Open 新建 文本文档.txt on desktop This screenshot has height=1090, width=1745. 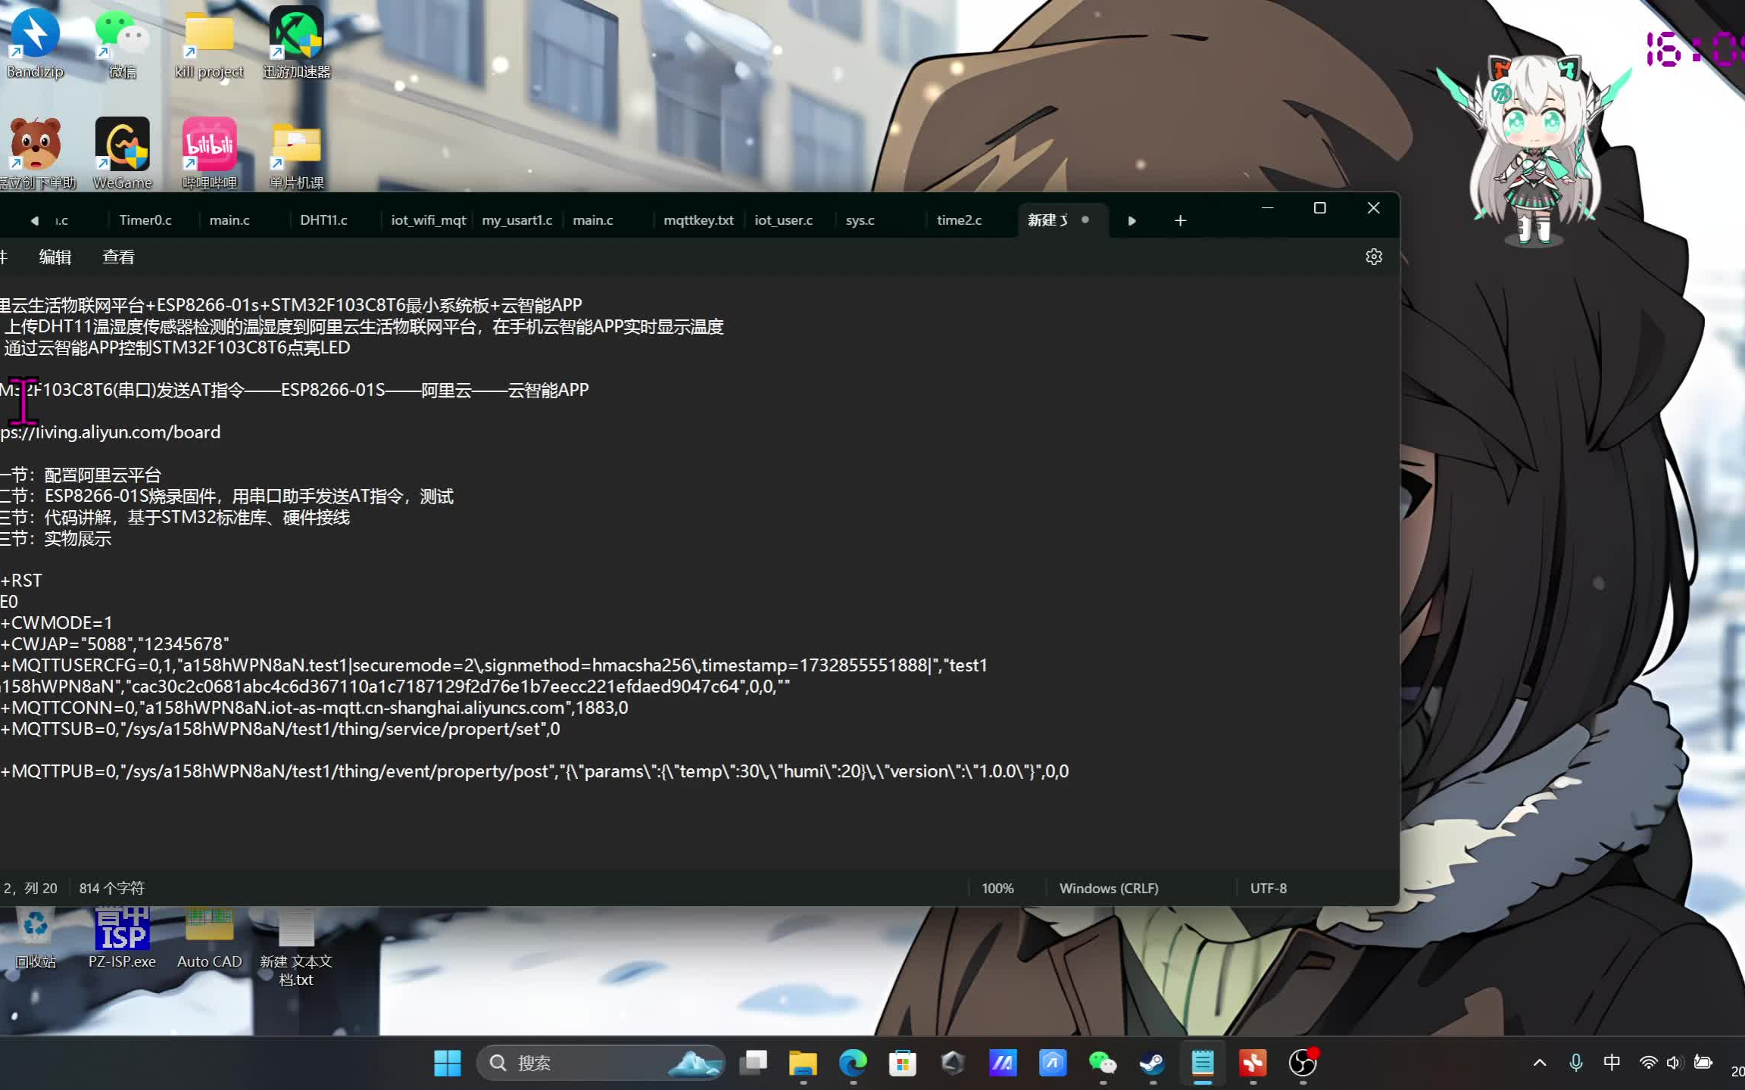tap(296, 948)
